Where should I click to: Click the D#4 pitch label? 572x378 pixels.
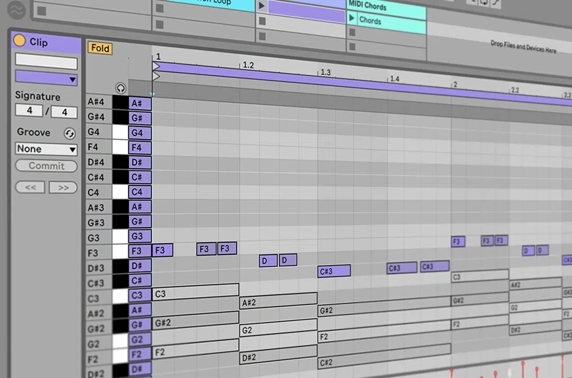tap(96, 162)
